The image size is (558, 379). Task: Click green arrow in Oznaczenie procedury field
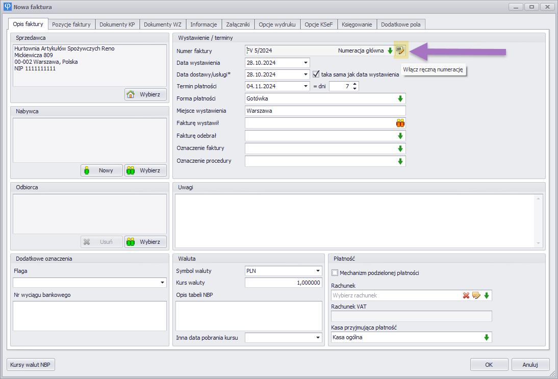[400, 161]
